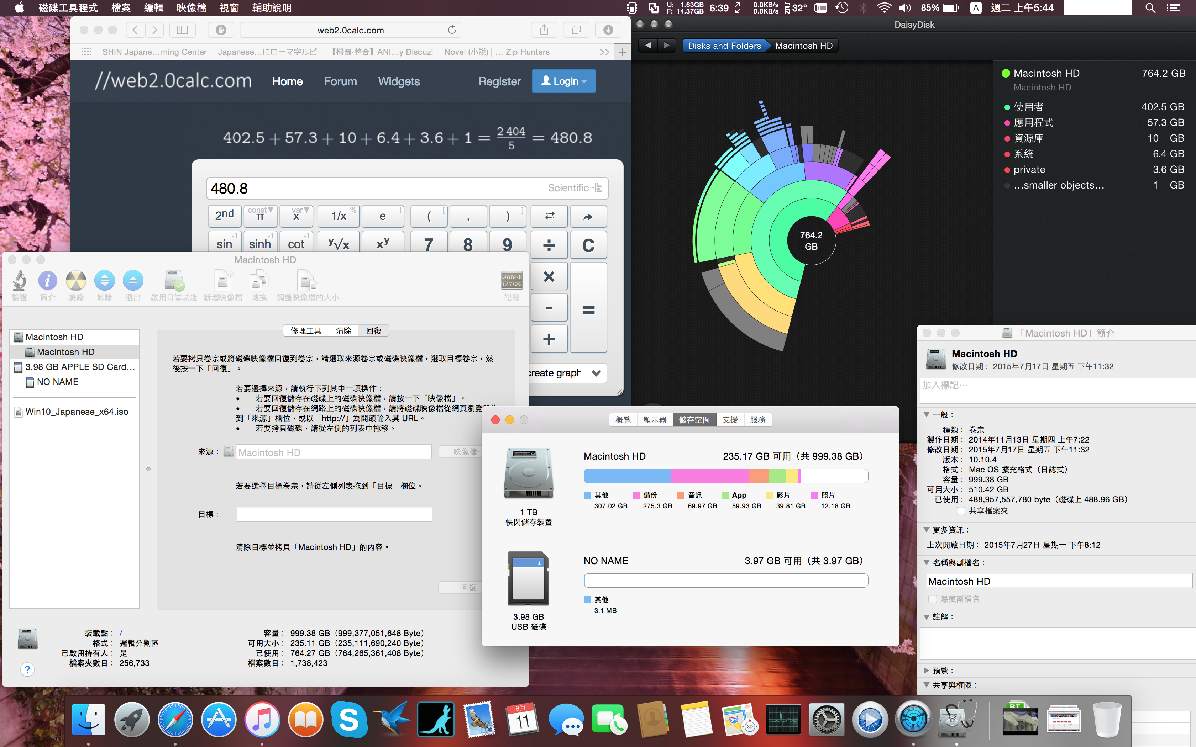This screenshot has width=1196, height=747.
Task: Toggle Safari's sidebar button
Action: pos(182,30)
